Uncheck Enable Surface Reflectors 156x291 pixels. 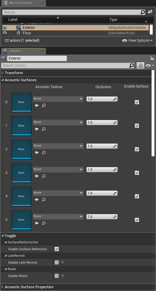[x=57, y=249]
